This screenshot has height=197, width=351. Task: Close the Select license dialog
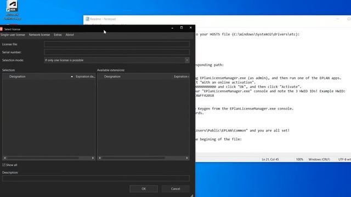pos(190,28)
